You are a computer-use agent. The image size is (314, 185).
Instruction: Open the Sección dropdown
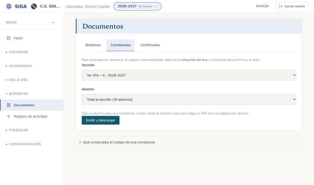pyautogui.click(x=189, y=75)
